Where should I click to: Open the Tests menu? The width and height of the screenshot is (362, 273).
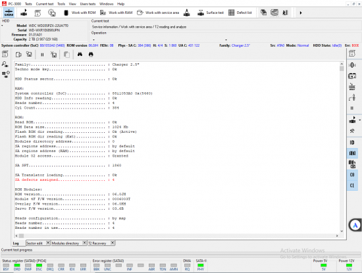pyautogui.click(x=28, y=4)
